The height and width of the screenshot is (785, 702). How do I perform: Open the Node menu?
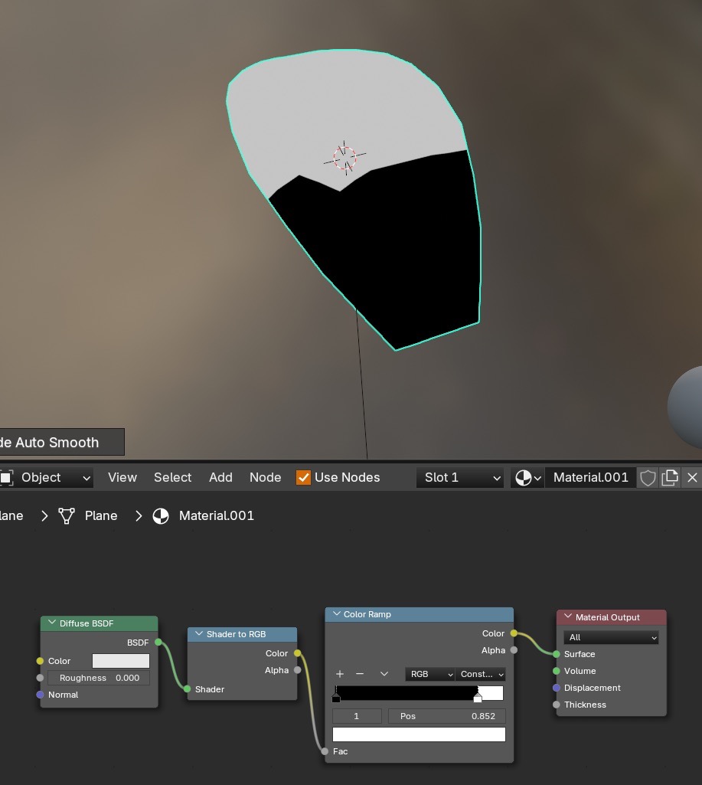265,478
